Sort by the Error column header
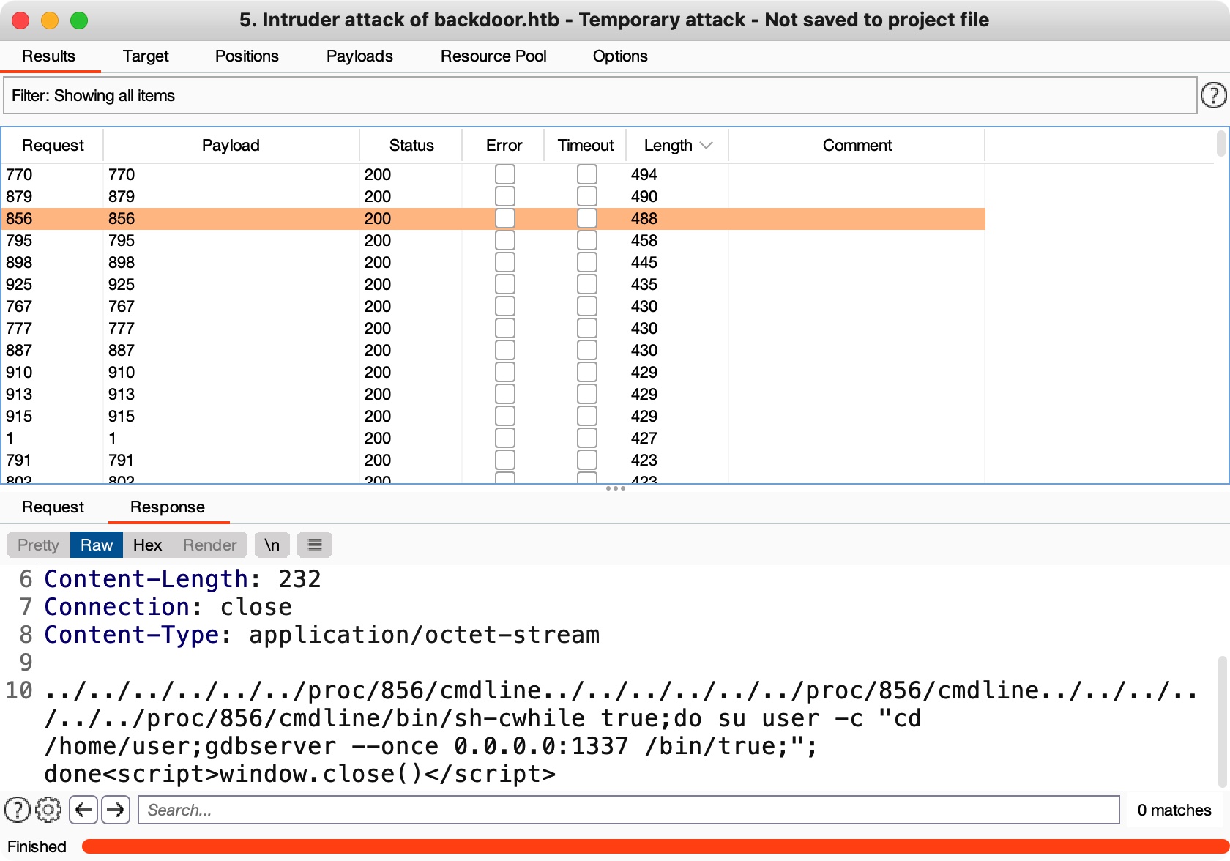1230x861 pixels. pos(504,145)
